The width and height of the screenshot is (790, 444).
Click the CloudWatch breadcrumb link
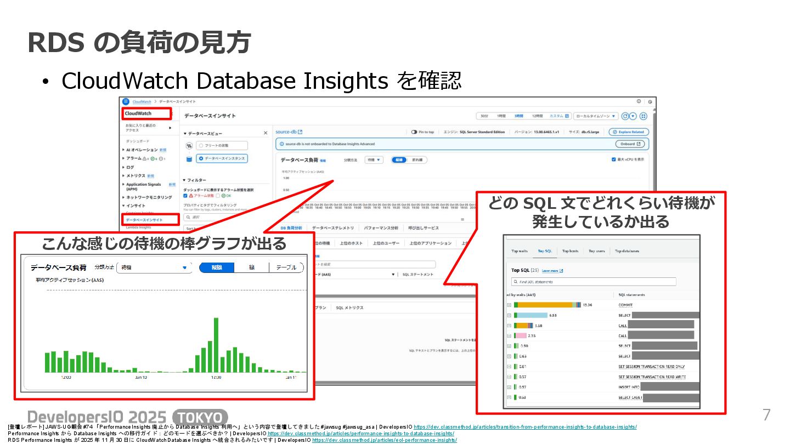[142, 102]
